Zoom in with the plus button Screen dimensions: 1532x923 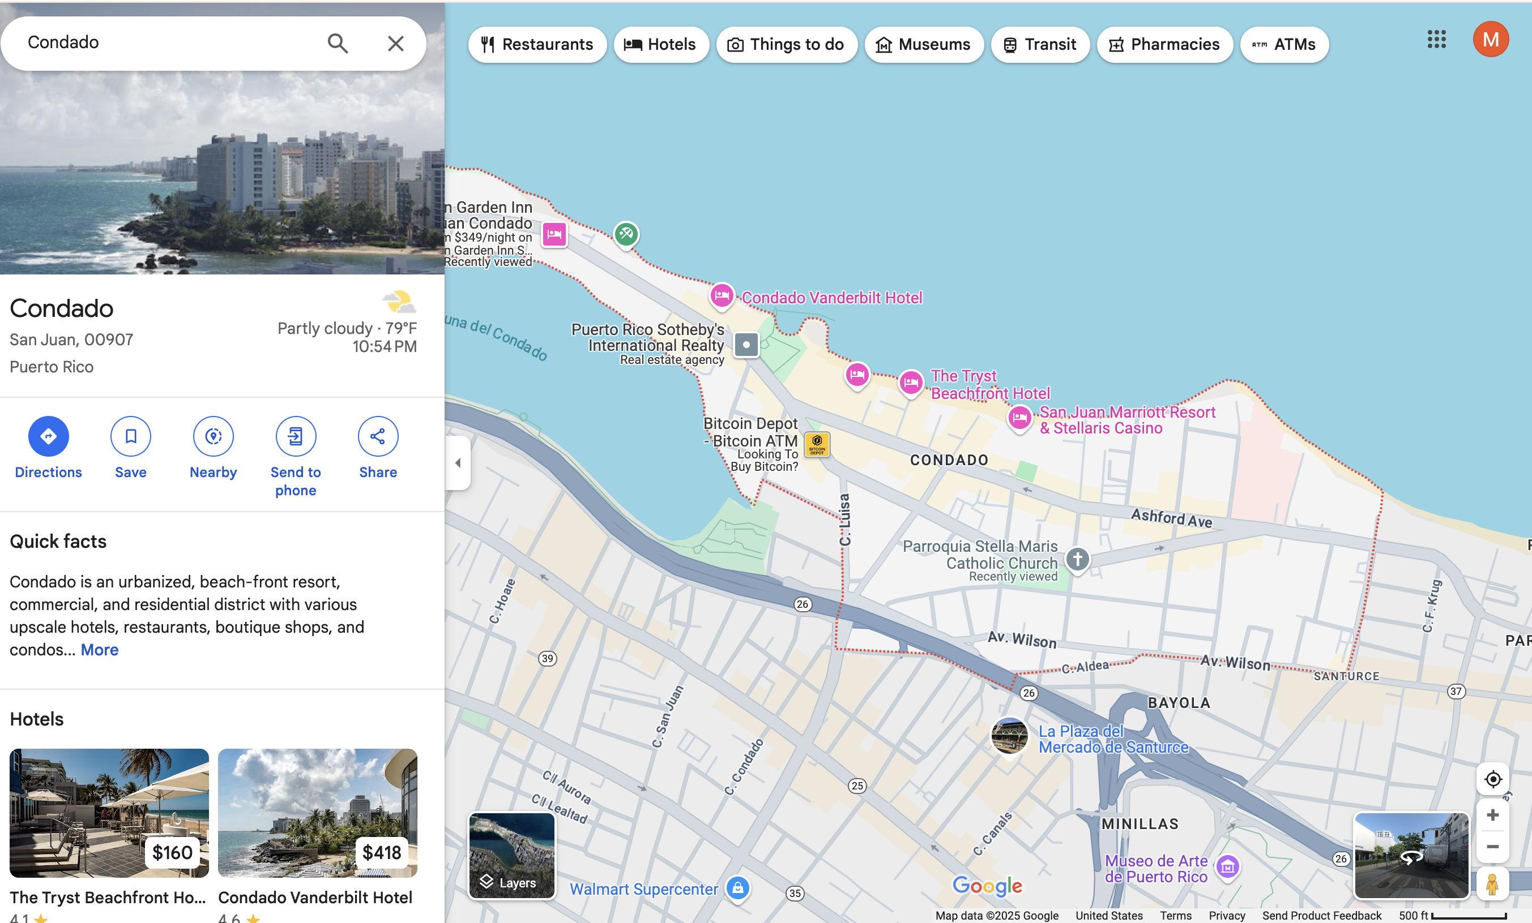pos(1493,815)
